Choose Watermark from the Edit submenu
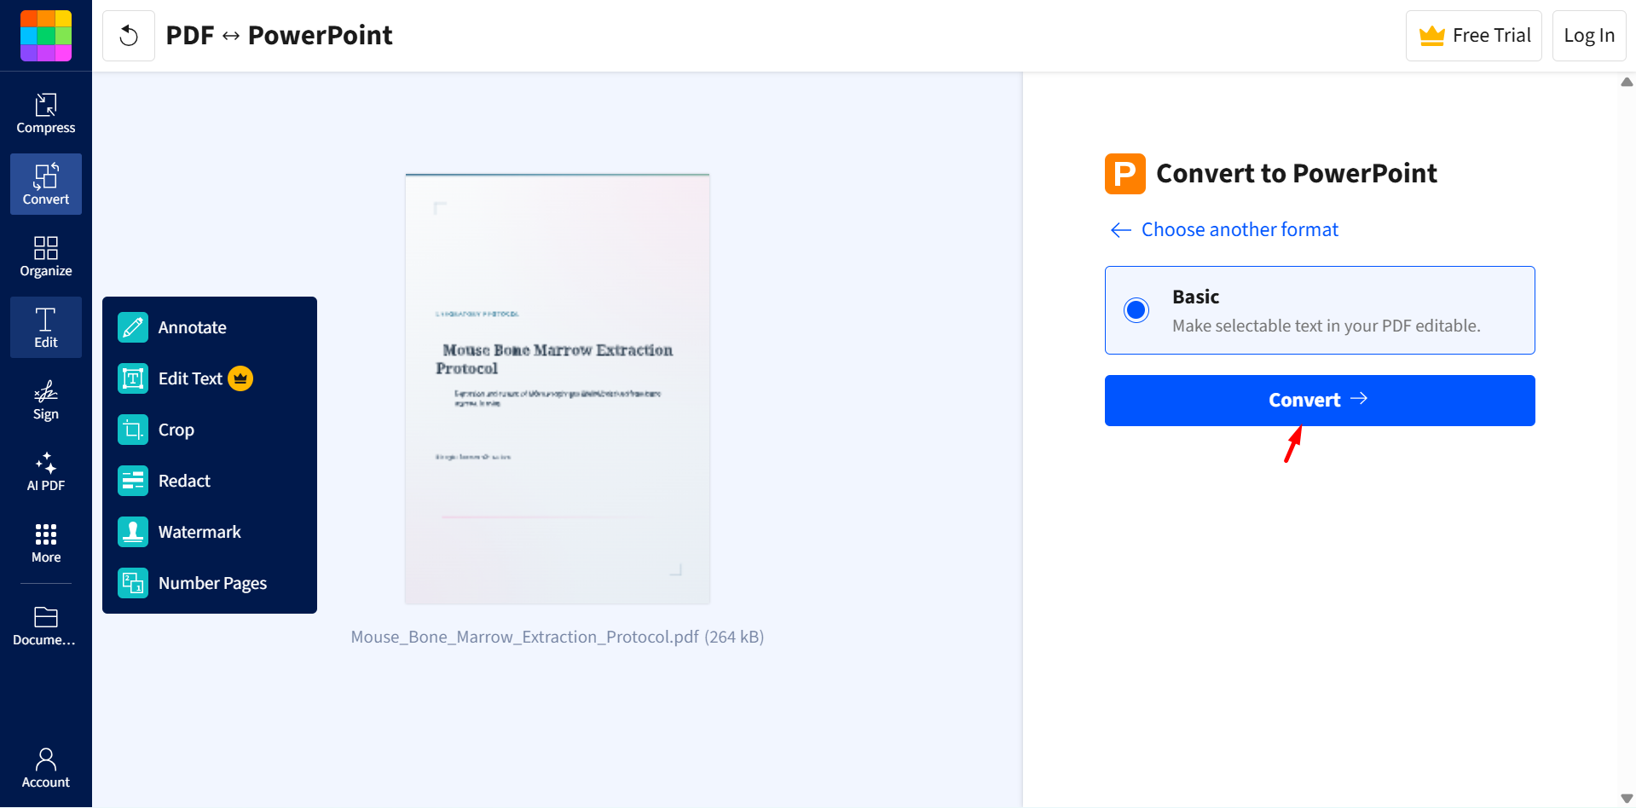This screenshot has height=808, width=1636. point(210,532)
